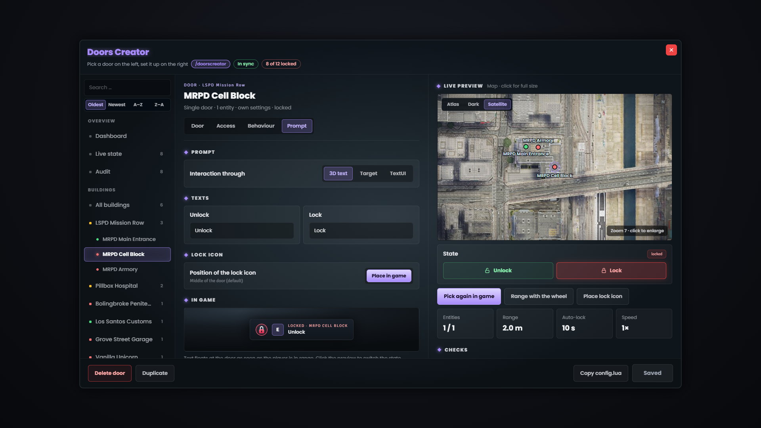This screenshot has height=428, width=761.
Task: Select the MRPD Main Entrance red map marker
Action: pos(538,147)
